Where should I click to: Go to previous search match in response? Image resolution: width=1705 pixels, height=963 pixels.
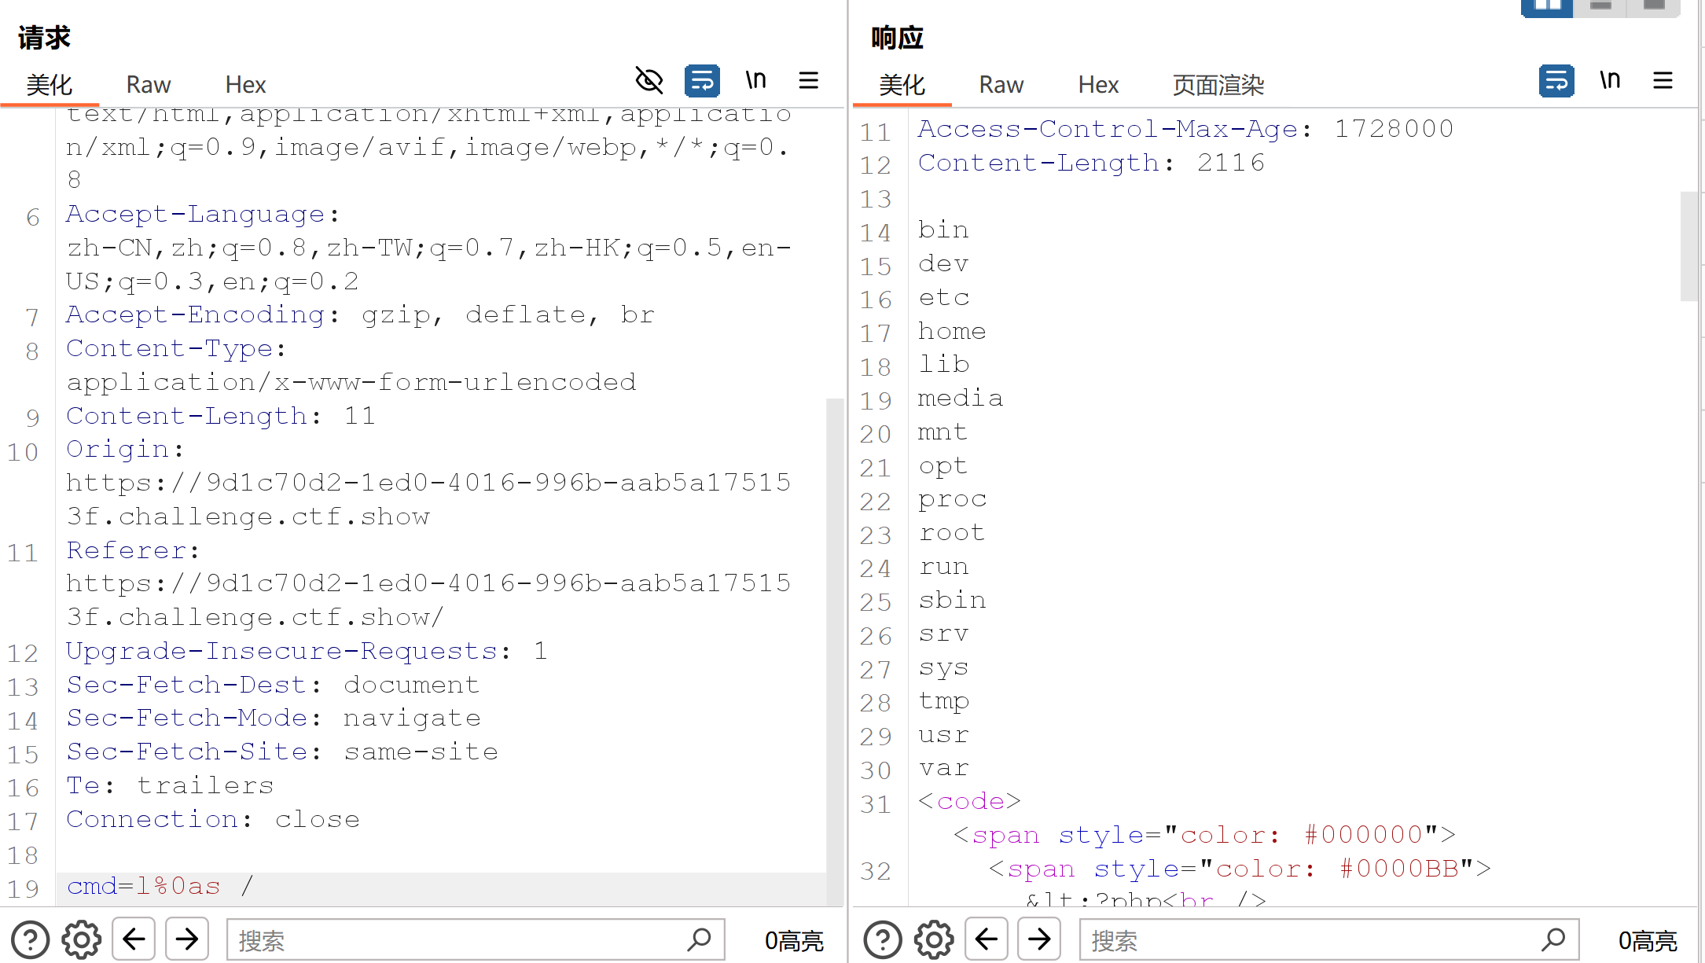pos(987,939)
